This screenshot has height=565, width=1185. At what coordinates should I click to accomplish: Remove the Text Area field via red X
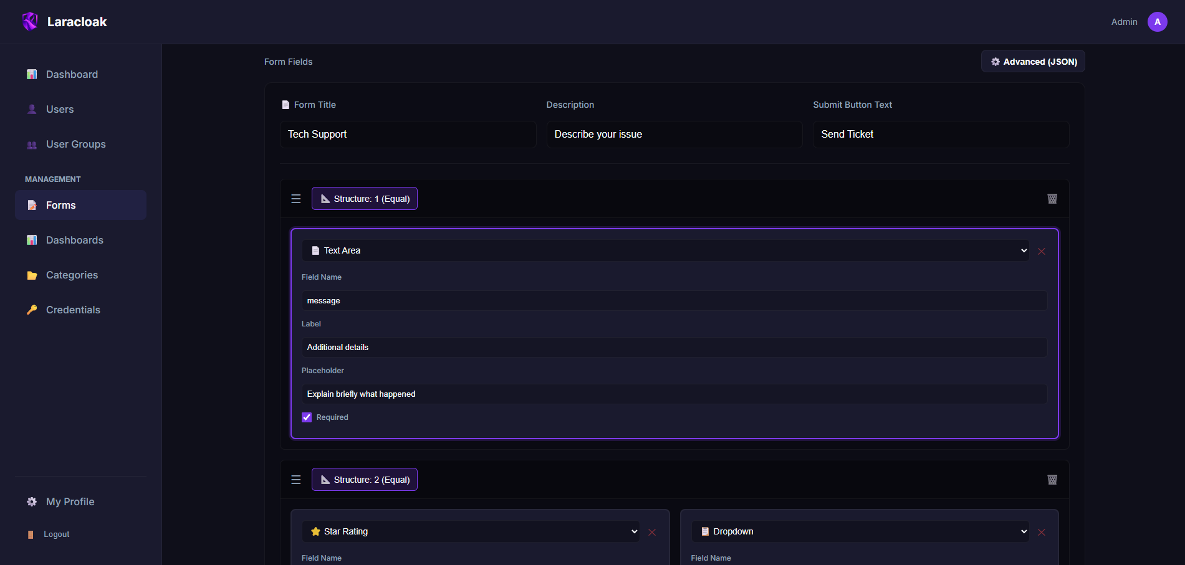[x=1041, y=250]
